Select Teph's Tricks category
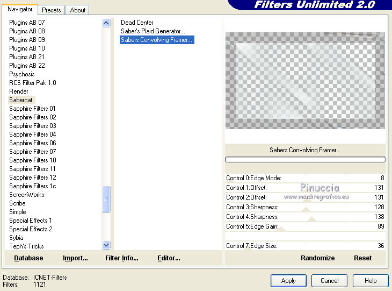Screen dimensions: 392x291 26,246
